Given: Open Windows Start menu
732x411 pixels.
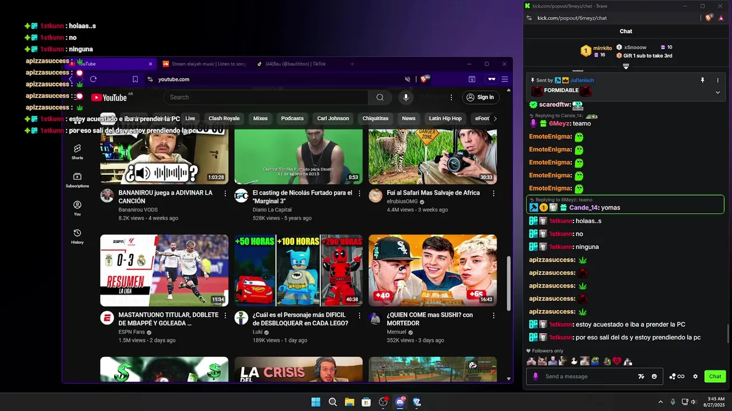Looking at the screenshot, I should tap(316, 402).
